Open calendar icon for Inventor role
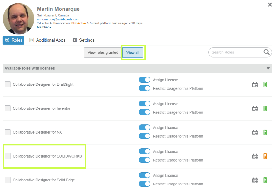Screen dimensions: 275x193 click(255, 109)
